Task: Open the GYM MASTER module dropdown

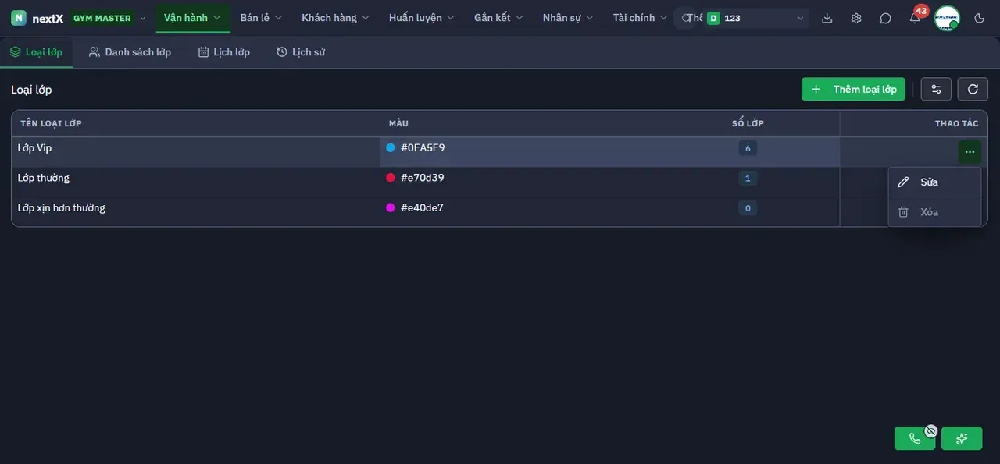Action: [109, 18]
